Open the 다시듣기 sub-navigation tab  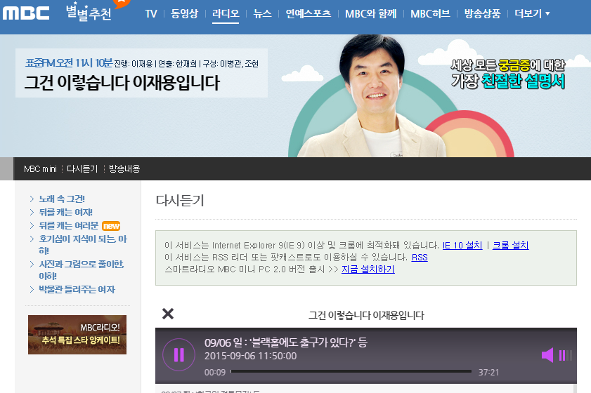pos(82,169)
